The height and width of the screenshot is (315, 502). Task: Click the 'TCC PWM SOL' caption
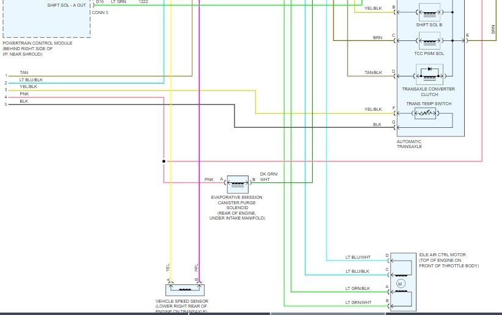(x=429, y=54)
